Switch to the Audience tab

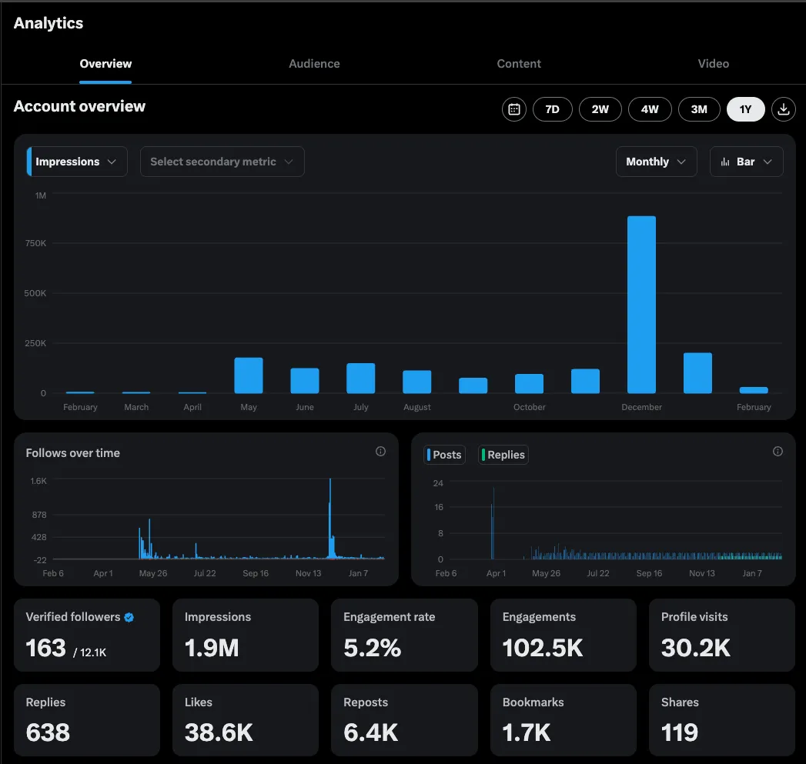(x=314, y=64)
